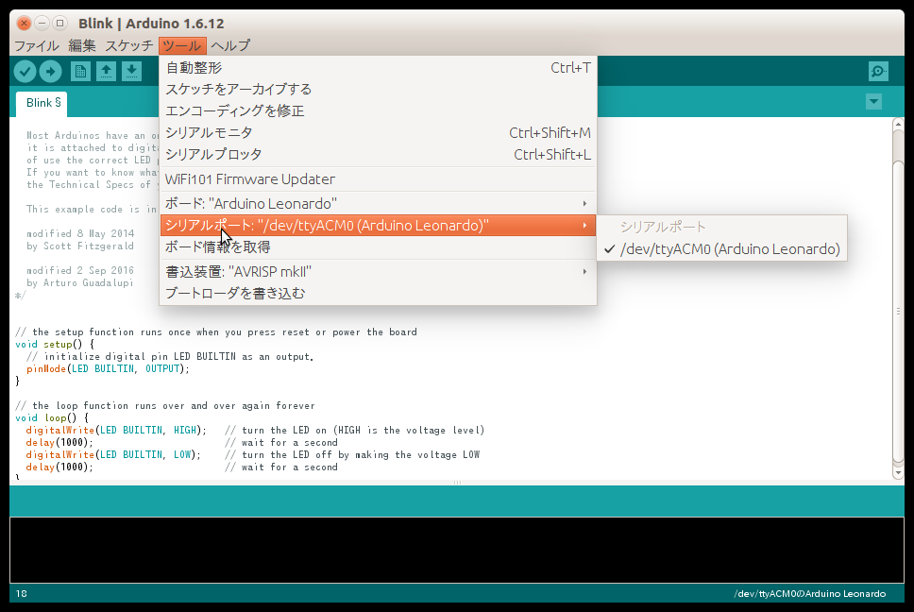Open シリアルプロッタ from the menu

(378, 154)
